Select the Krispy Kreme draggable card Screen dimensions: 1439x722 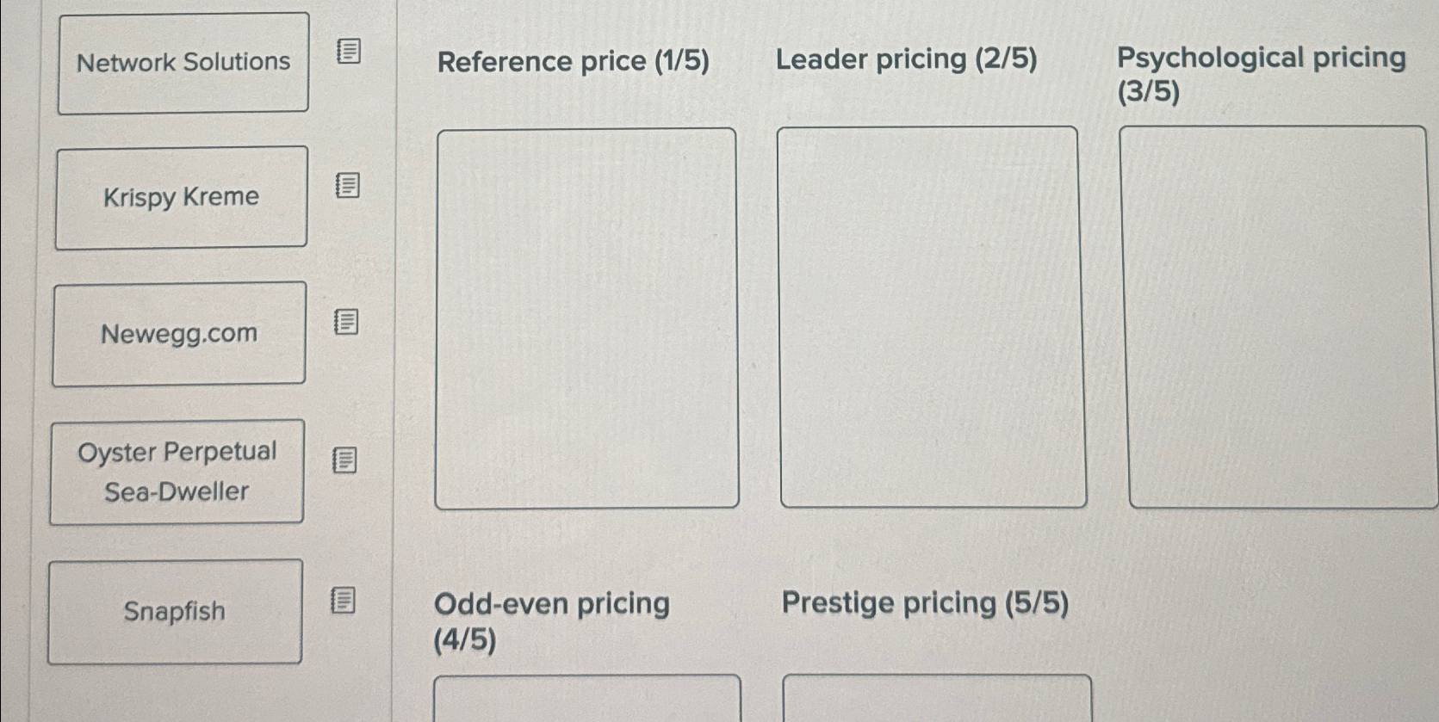(182, 197)
